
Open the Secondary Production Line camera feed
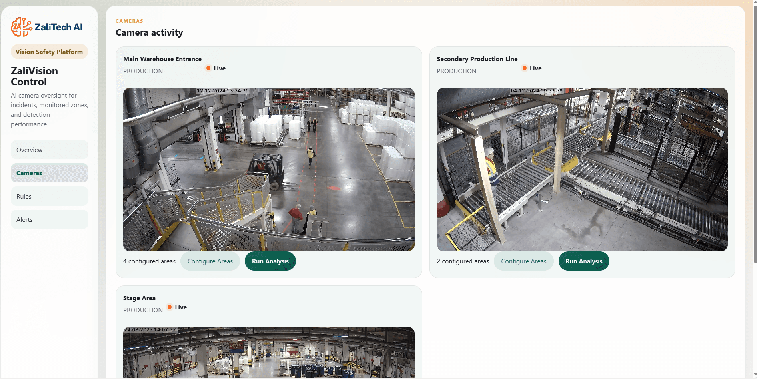coord(582,169)
